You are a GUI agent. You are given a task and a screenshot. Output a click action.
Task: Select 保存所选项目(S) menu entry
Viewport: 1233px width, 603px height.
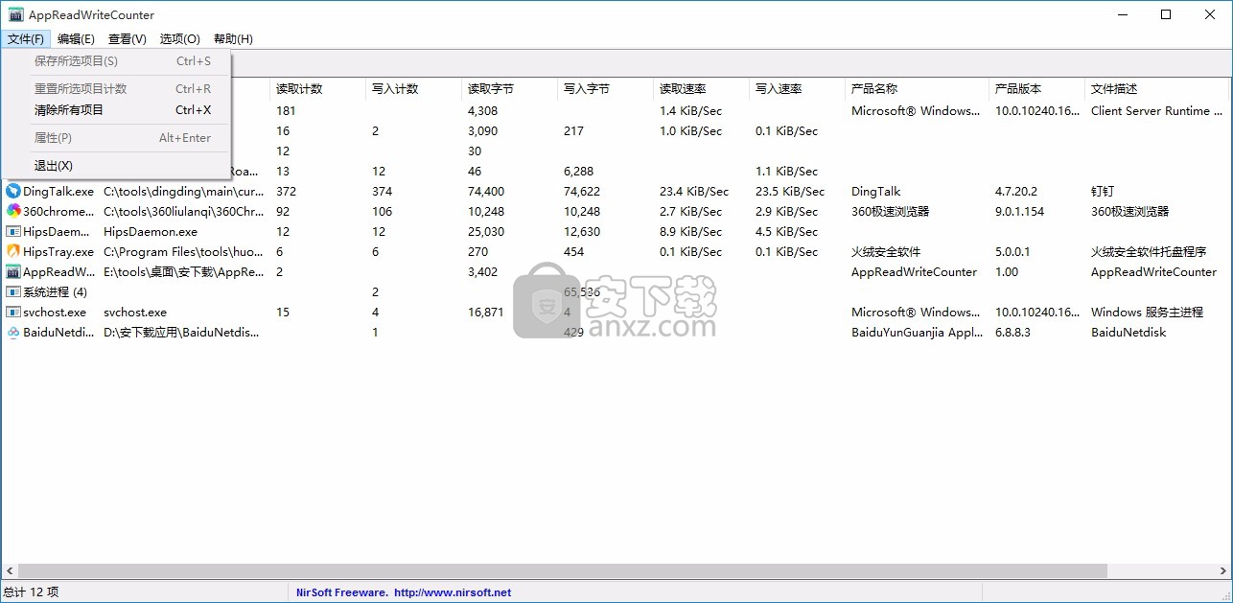pyautogui.click(x=116, y=61)
